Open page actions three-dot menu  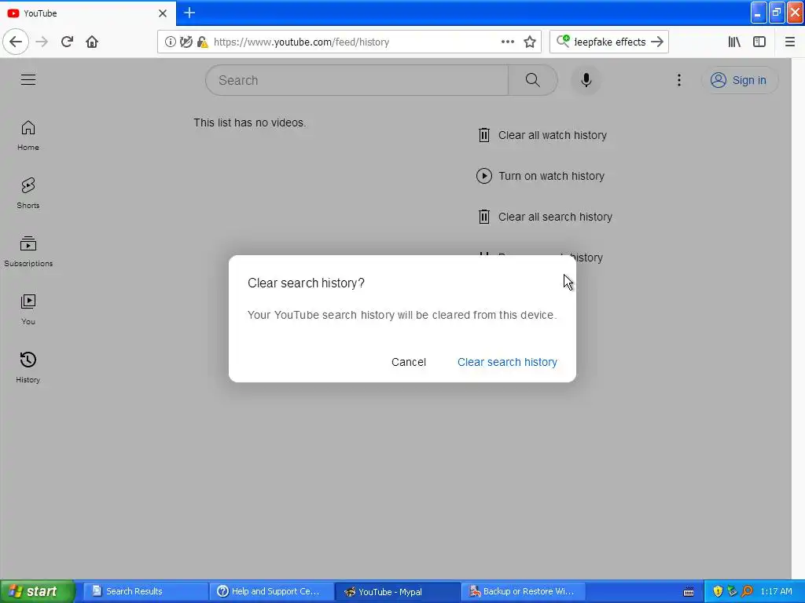click(x=507, y=42)
